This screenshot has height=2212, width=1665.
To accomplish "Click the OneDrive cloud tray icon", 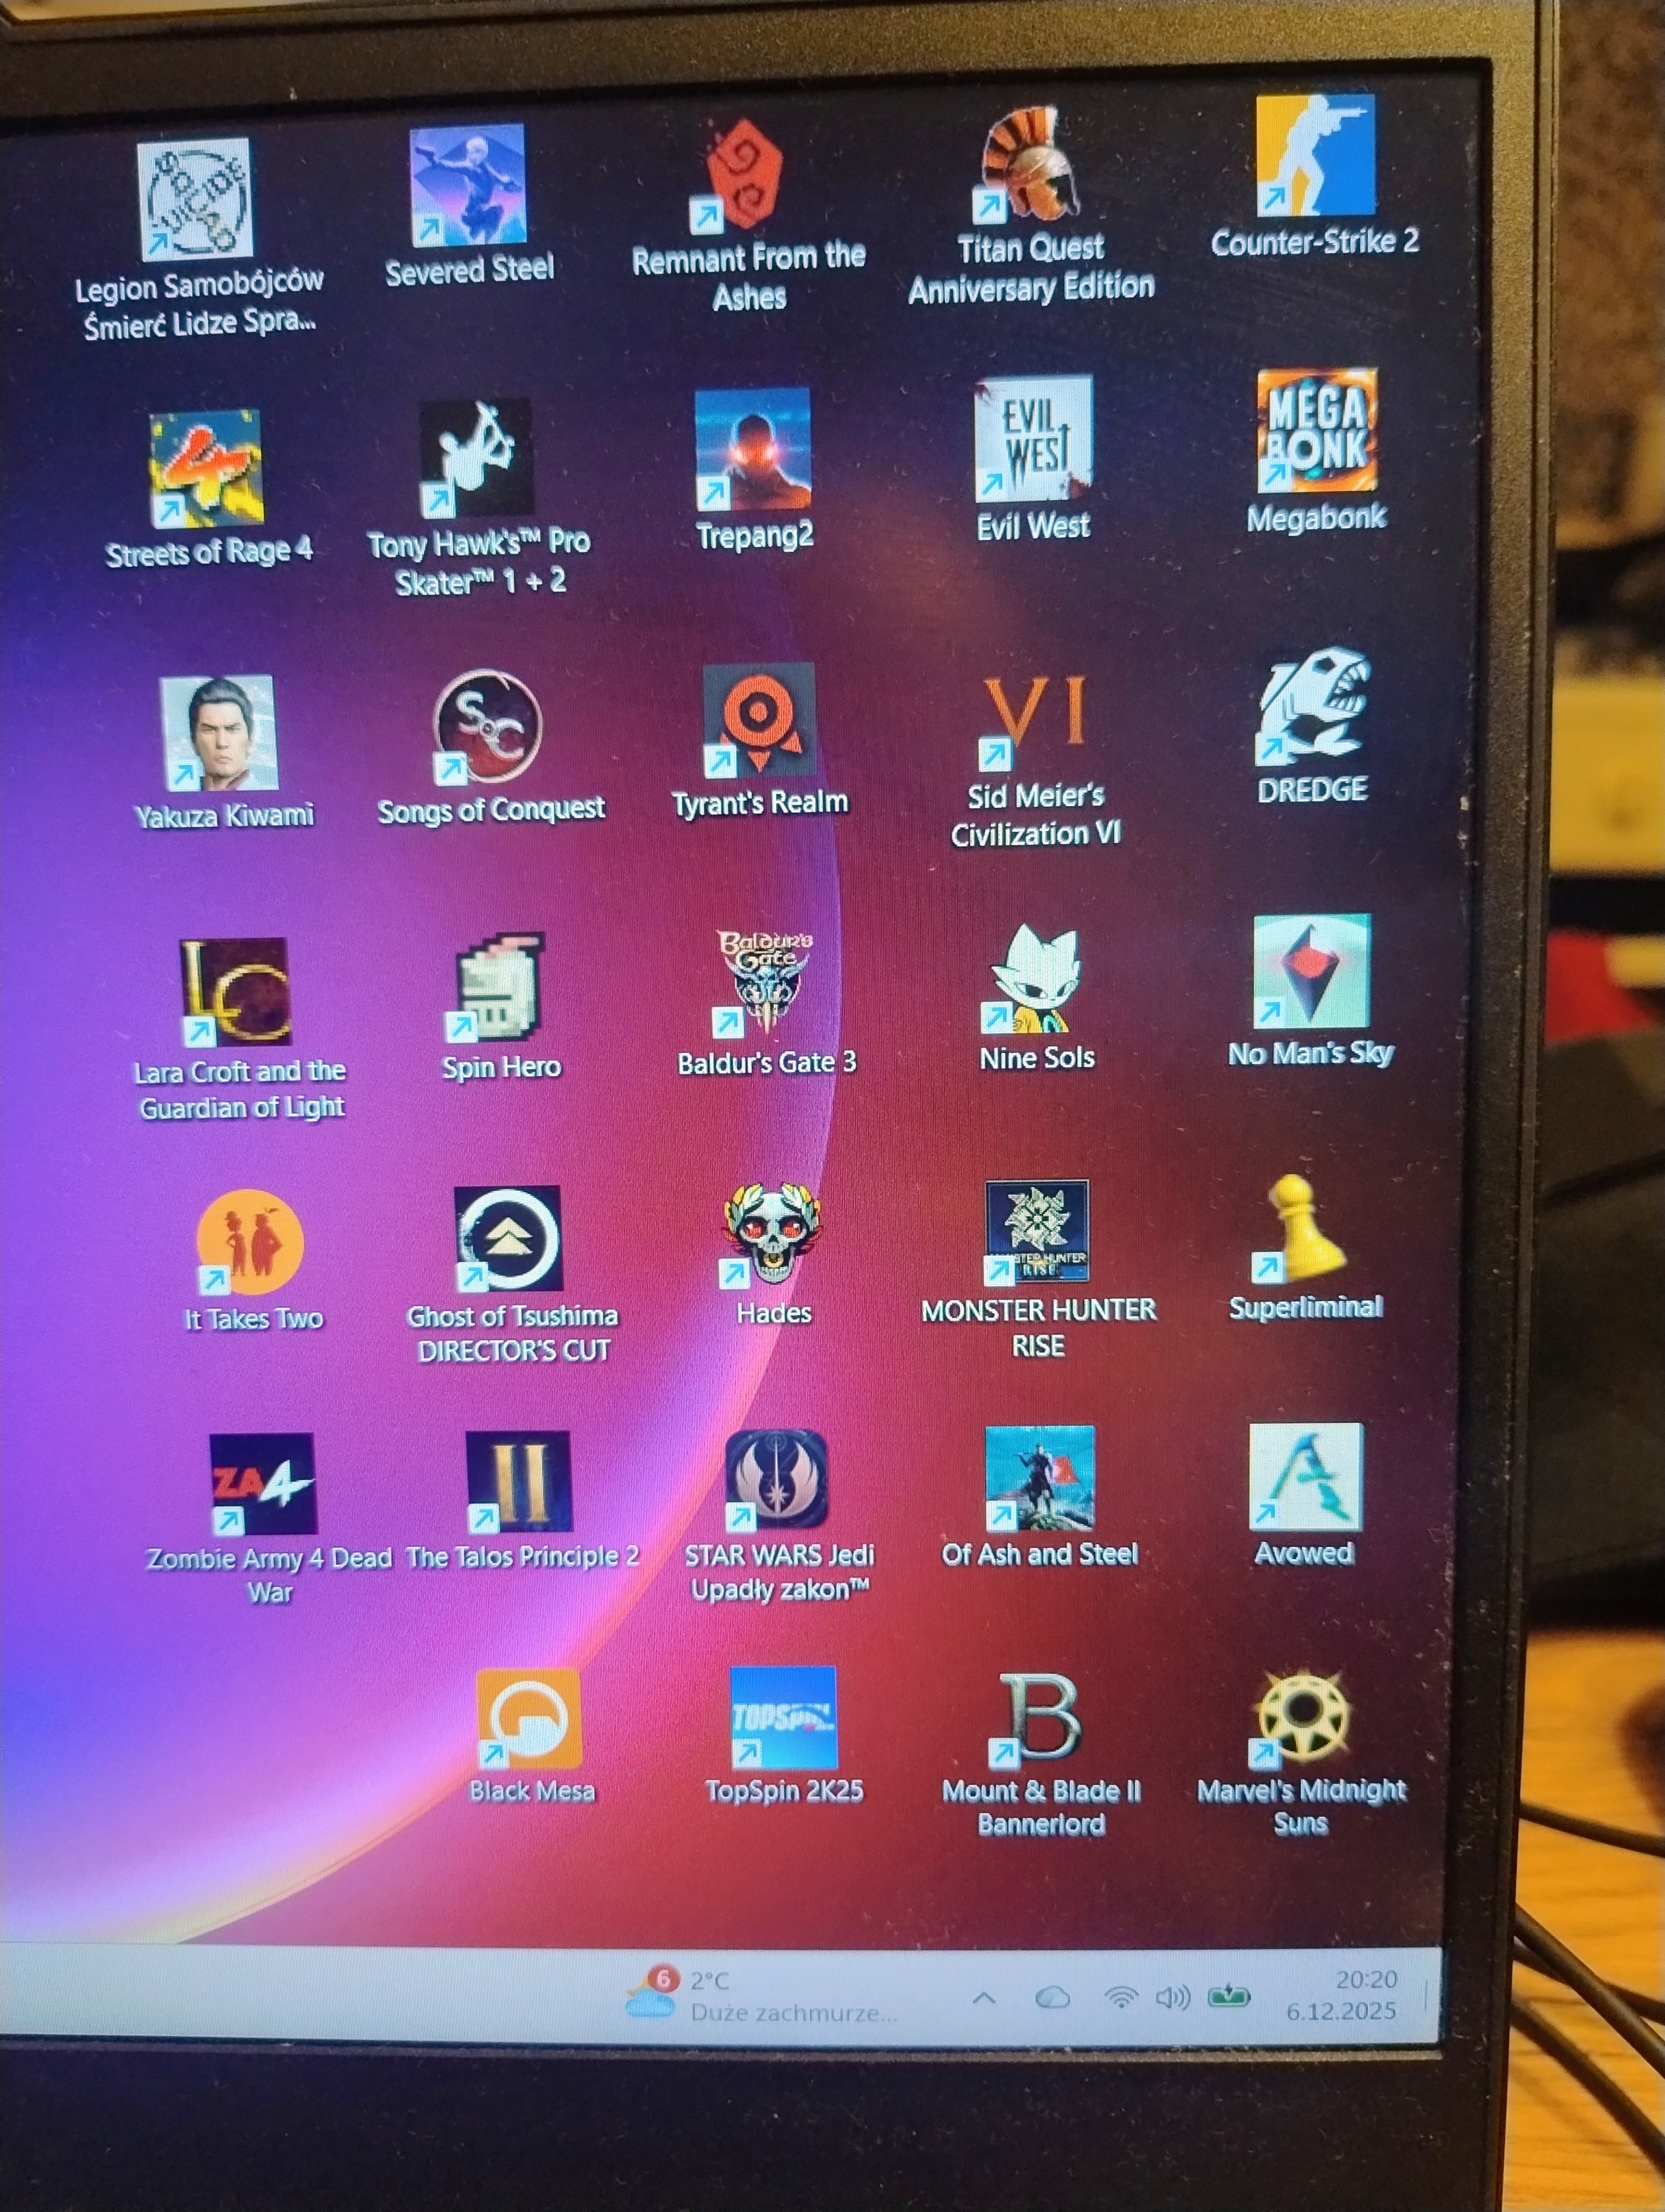I will tap(1053, 1998).
